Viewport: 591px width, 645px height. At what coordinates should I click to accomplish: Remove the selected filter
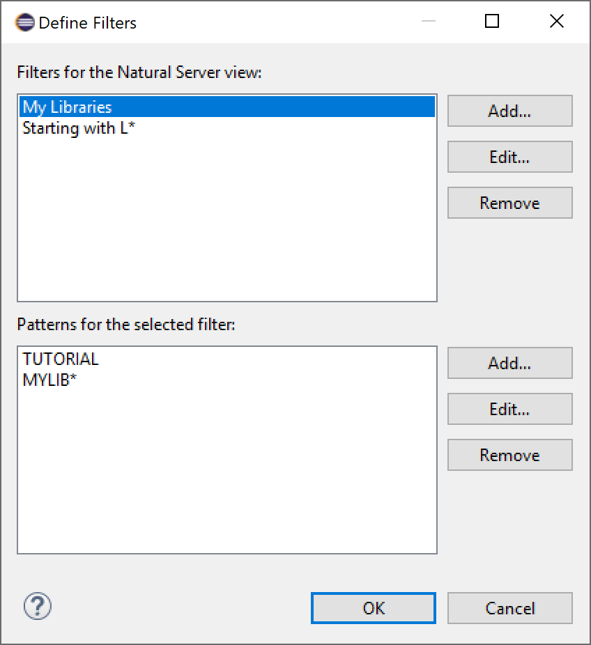tap(509, 203)
